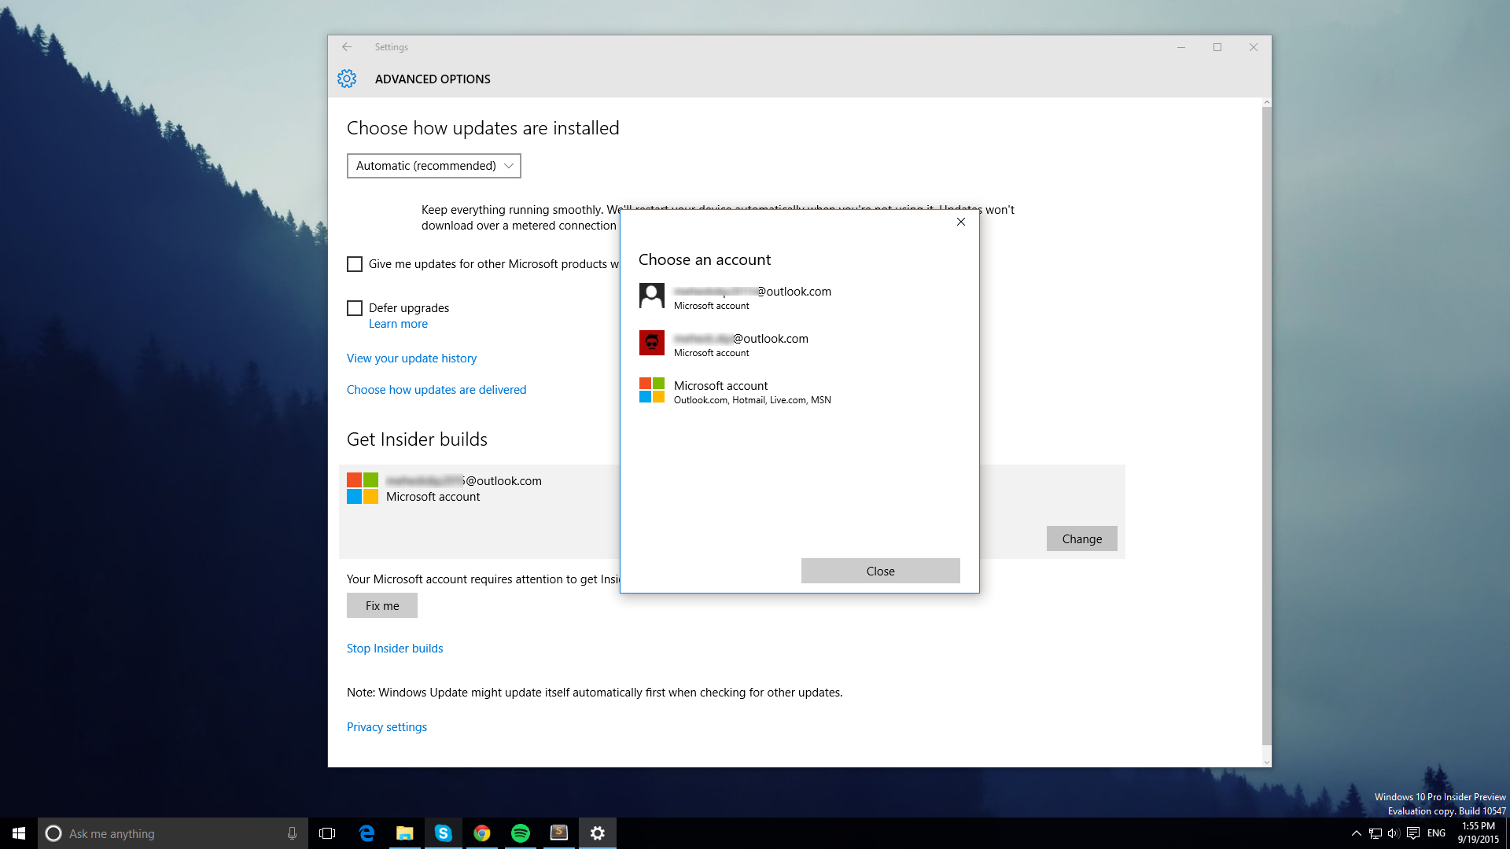Click the ENG language indicator
Viewport: 1510px width, 849px height.
[1437, 833]
